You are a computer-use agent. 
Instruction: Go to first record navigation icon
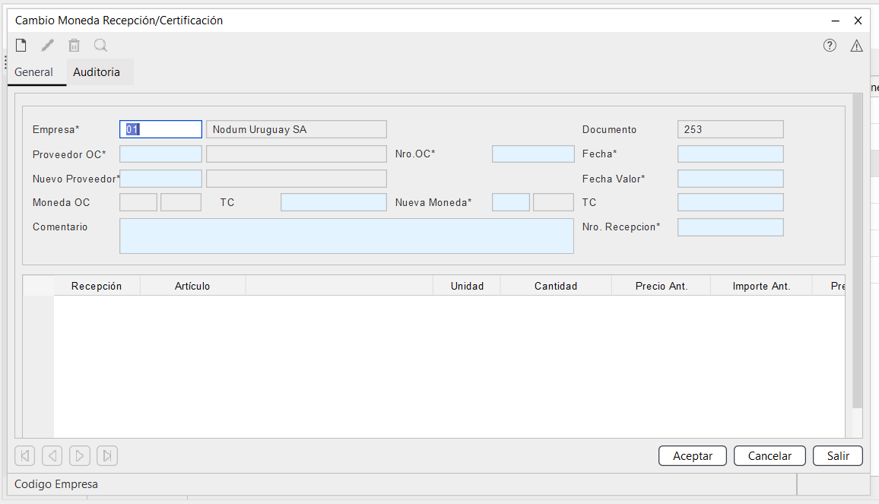(x=25, y=456)
